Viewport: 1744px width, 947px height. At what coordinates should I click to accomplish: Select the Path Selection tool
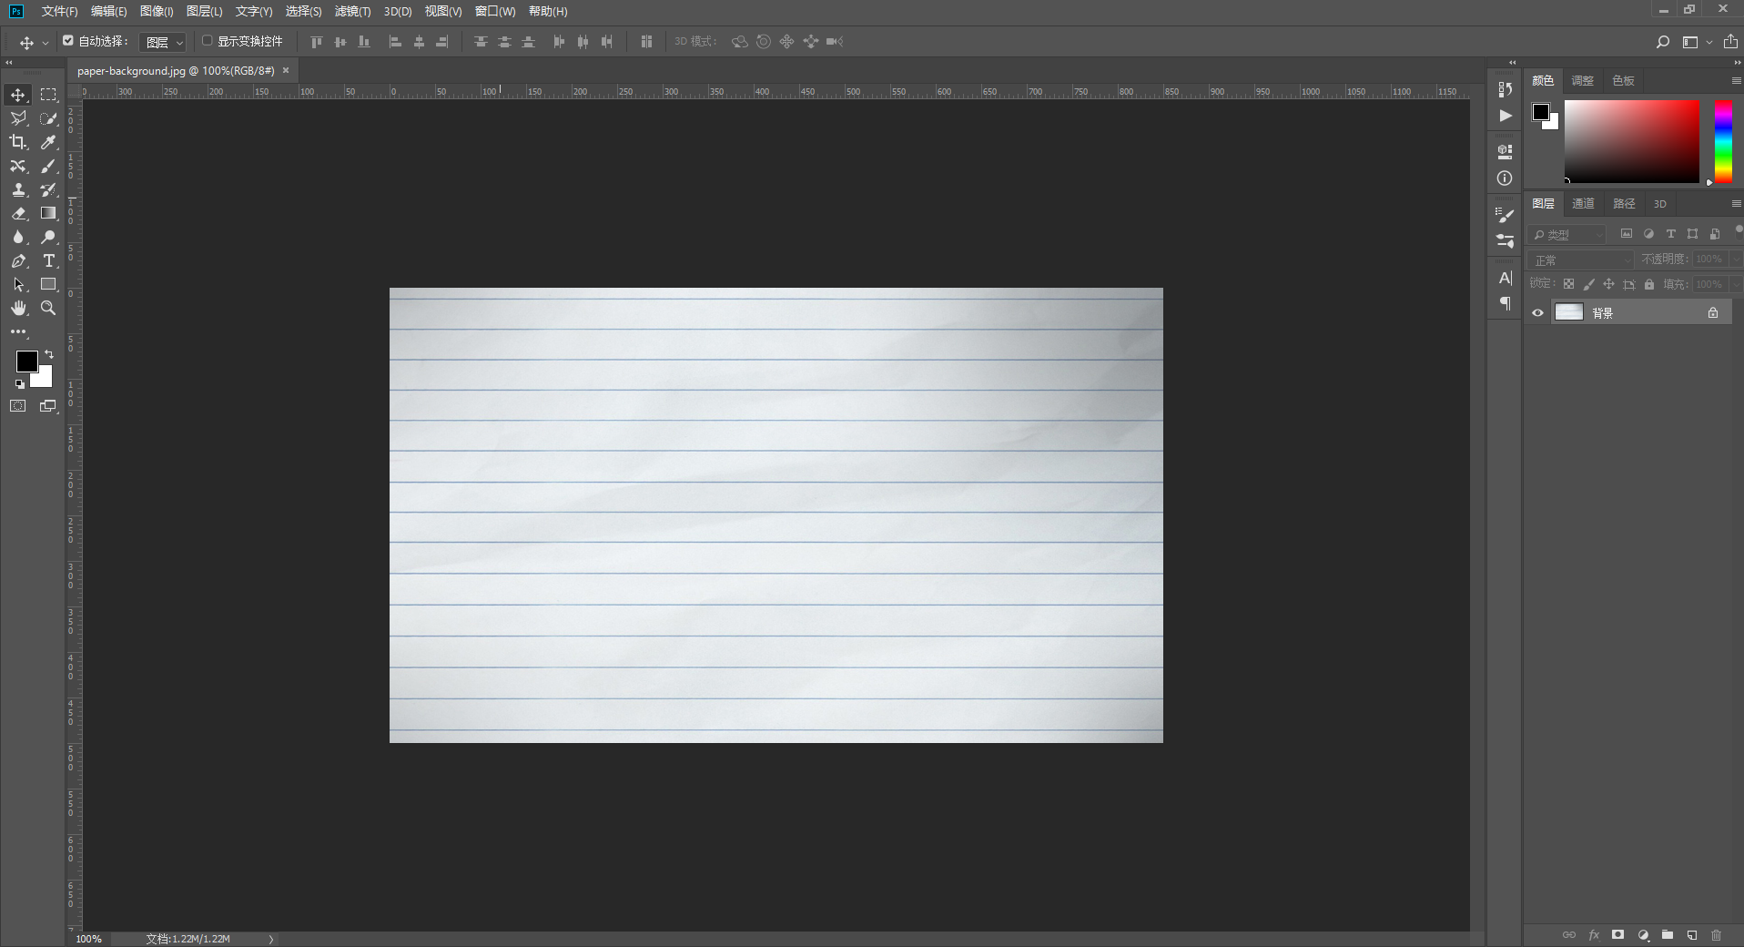tap(18, 284)
